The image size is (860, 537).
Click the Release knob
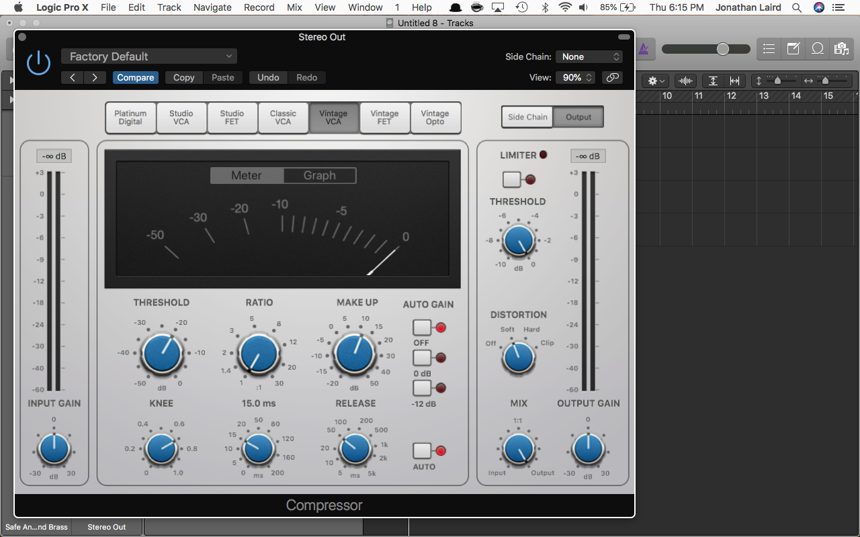pos(355,448)
